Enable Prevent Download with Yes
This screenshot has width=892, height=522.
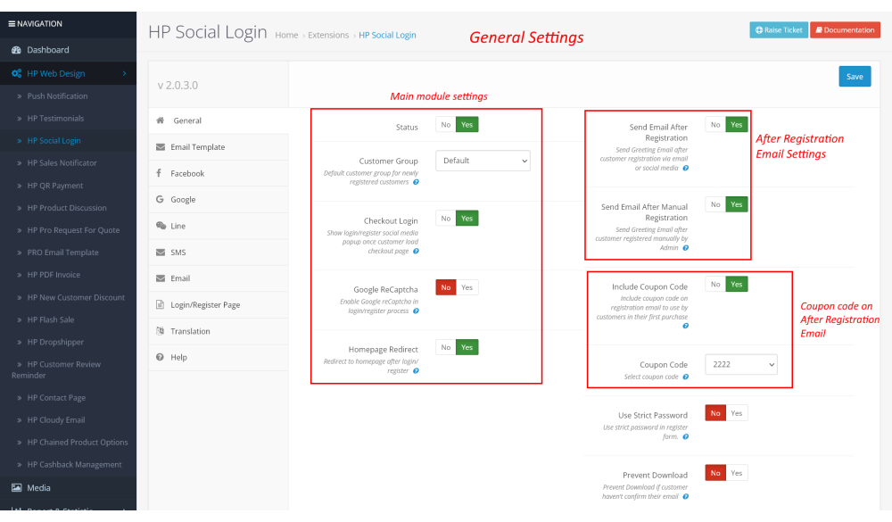click(737, 473)
